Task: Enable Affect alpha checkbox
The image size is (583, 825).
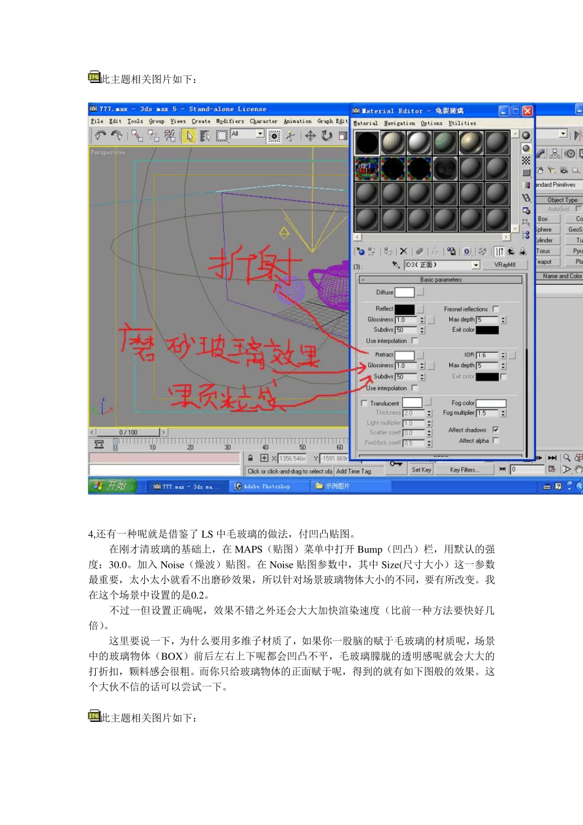Action: pos(496,441)
